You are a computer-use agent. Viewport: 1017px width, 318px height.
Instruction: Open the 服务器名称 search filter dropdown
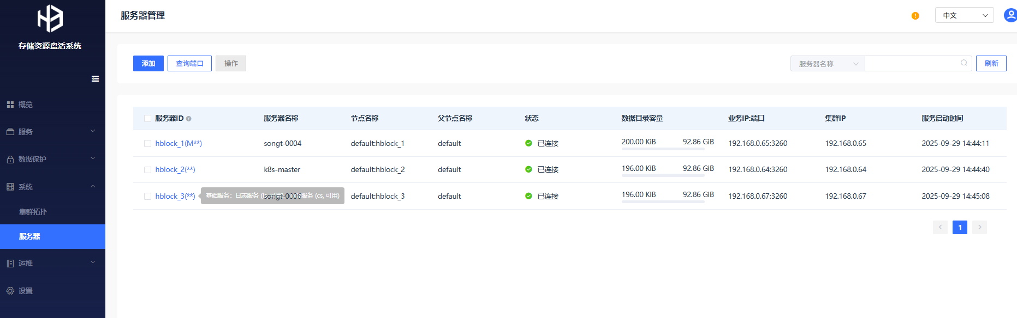click(828, 64)
